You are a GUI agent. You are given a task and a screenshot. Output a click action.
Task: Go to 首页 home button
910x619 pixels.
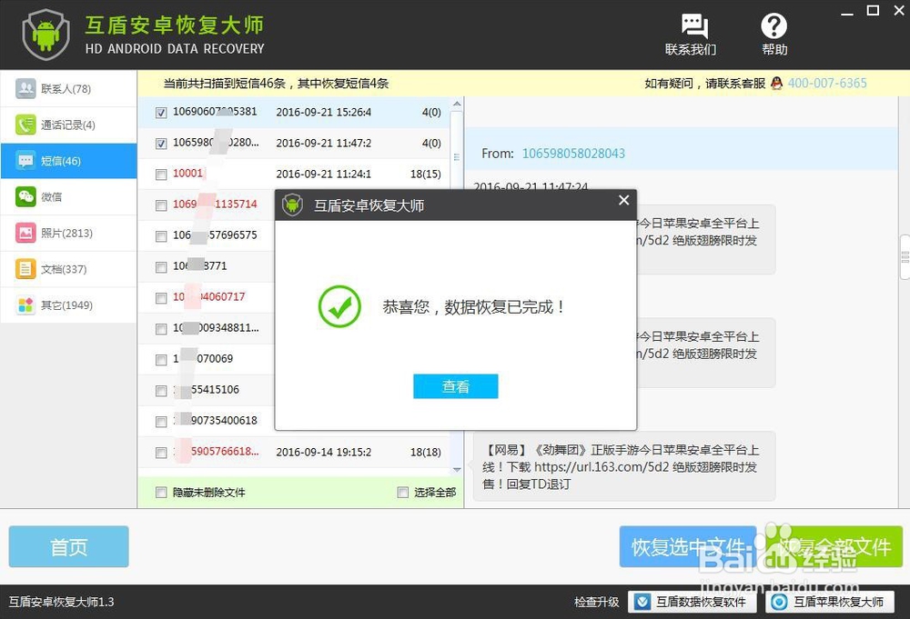click(68, 546)
